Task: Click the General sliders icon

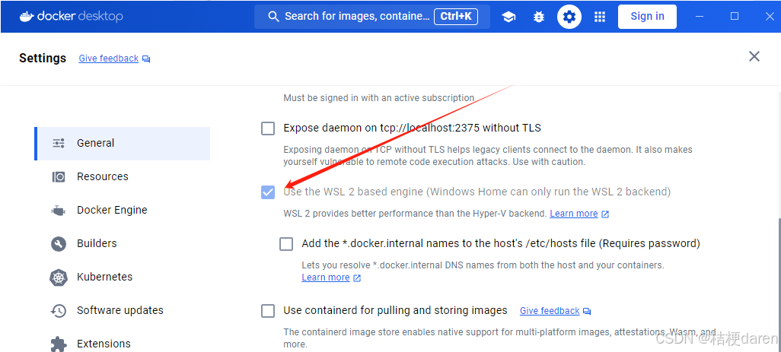Action: click(x=59, y=143)
